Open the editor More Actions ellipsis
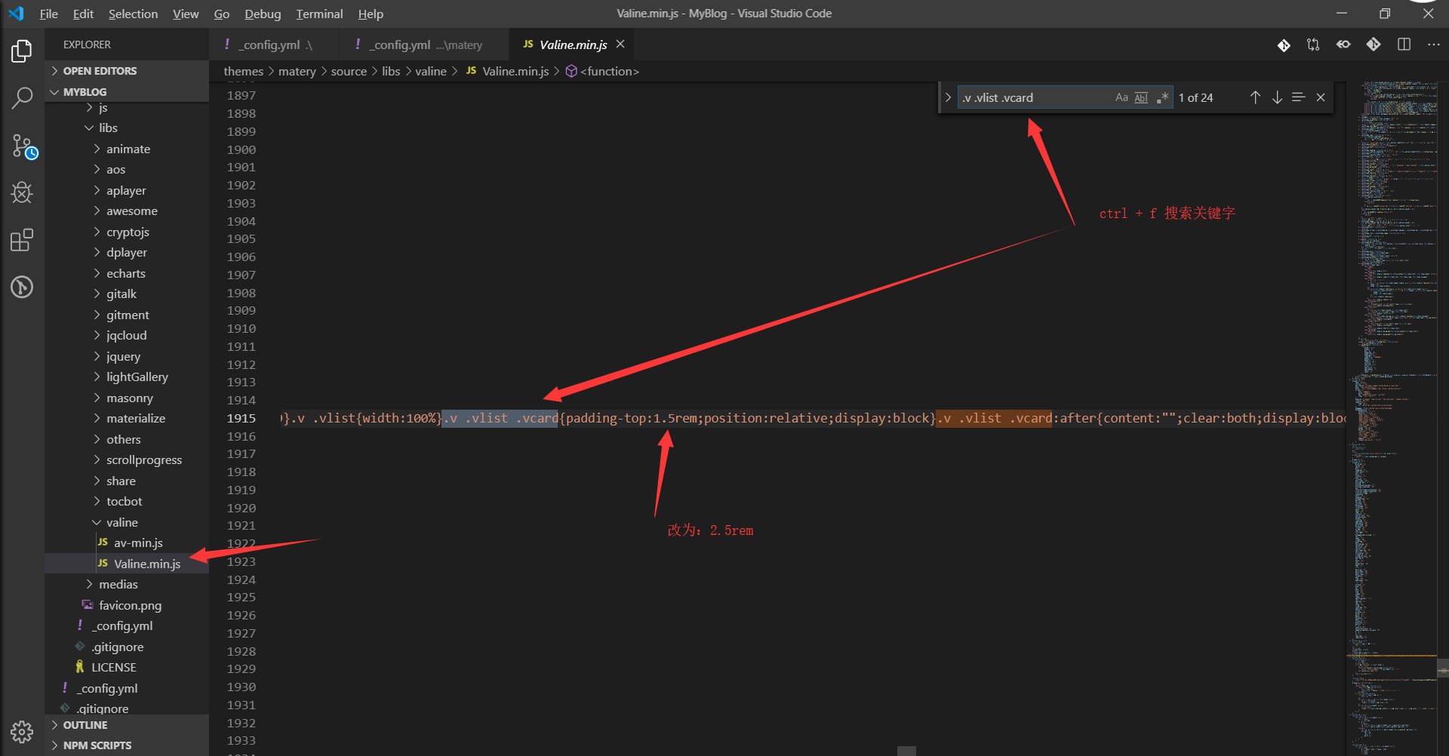Screen dimensions: 1449x756 point(1433,45)
